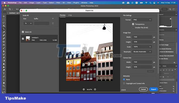Screen dimensions: 179x103
Task: Switch to the 2-Up tab
Action: 70,15
